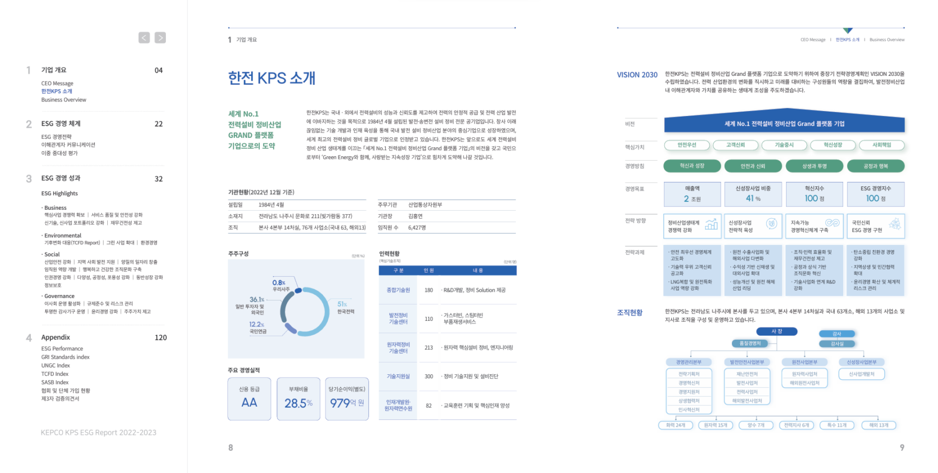The width and height of the screenshot is (938, 473).
Task: Open Business Overview in the sidebar contents
Action: click(64, 100)
